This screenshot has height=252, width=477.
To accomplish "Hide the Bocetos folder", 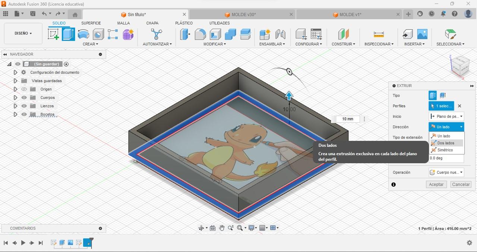I will [24, 114].
